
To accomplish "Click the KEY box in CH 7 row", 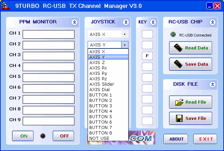I will (x=147, y=99).
